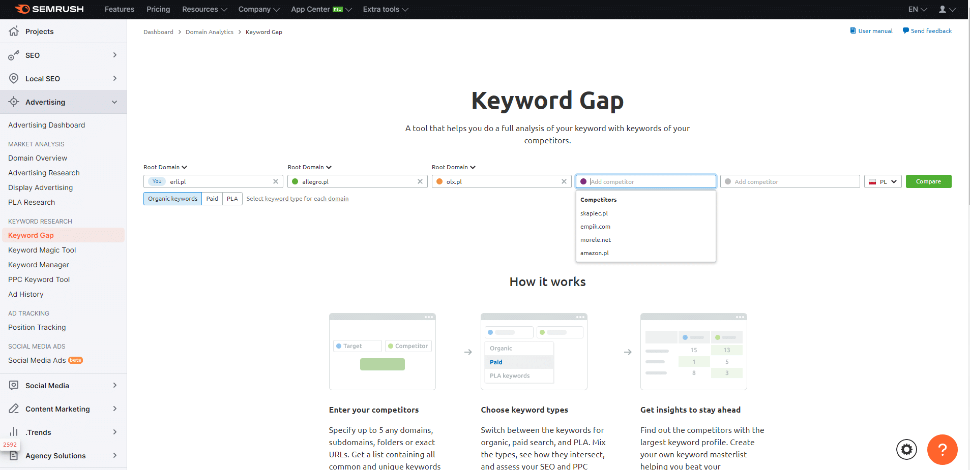Select Organic keywords type

click(172, 199)
